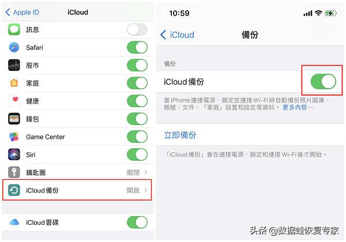Disable the iCloud 備份 switch
Screen dimensions: 346x242
click(x=324, y=81)
